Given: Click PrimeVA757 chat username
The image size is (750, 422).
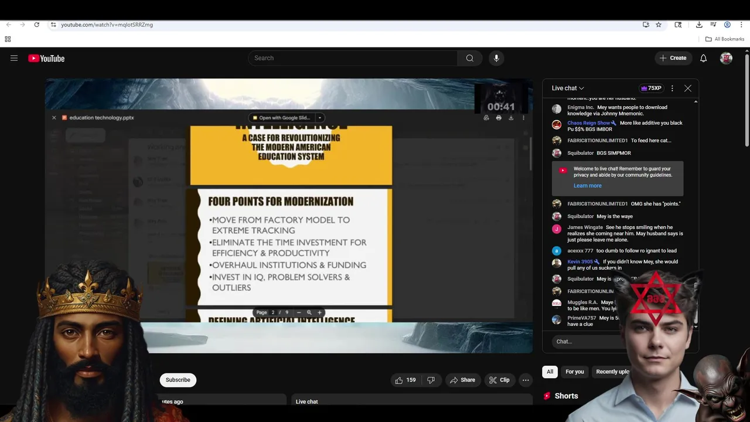Looking at the screenshot, I should [x=582, y=318].
